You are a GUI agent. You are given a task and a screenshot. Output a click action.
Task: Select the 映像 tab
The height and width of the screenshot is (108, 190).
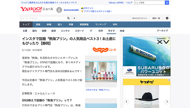coord(49,25)
